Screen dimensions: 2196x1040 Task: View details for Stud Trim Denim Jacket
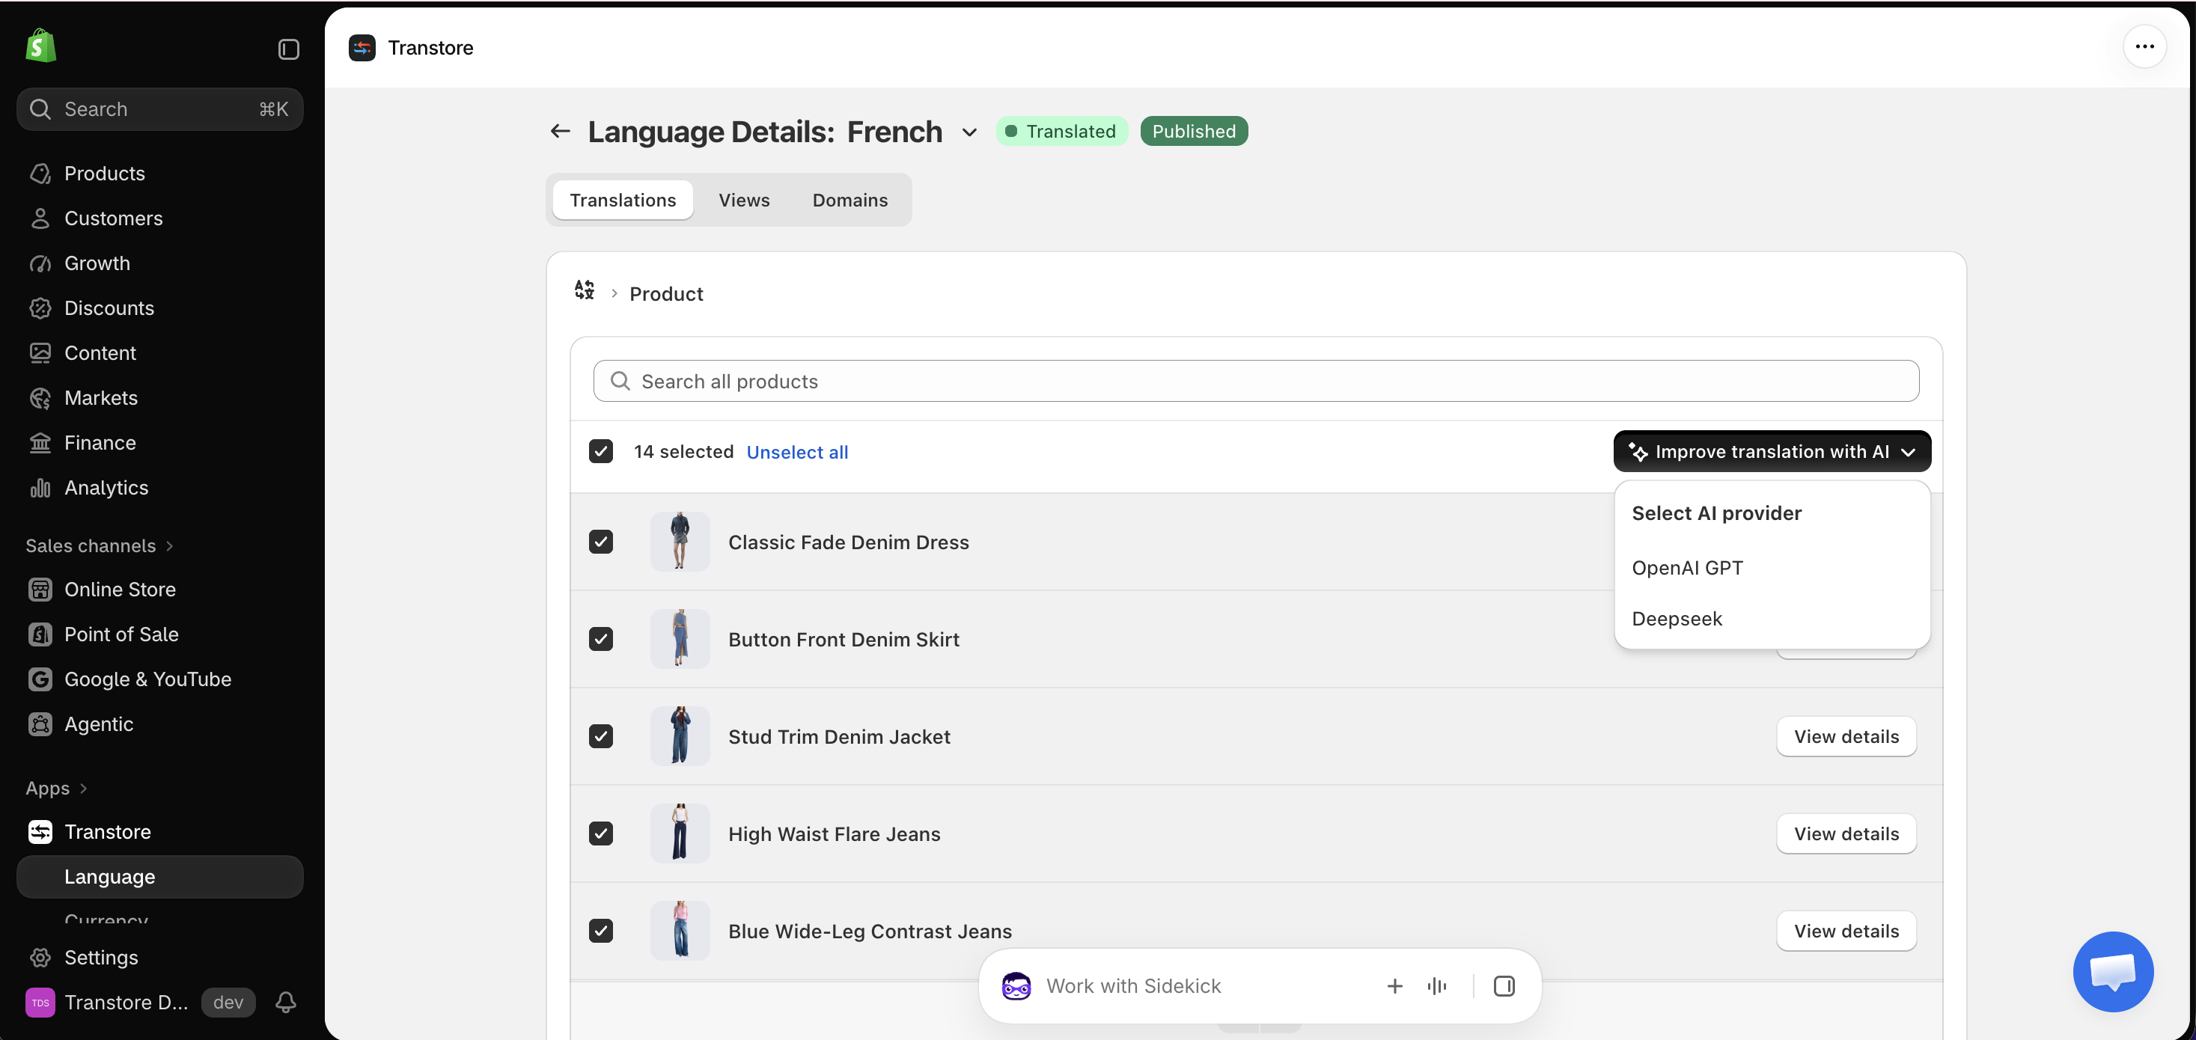1846,736
